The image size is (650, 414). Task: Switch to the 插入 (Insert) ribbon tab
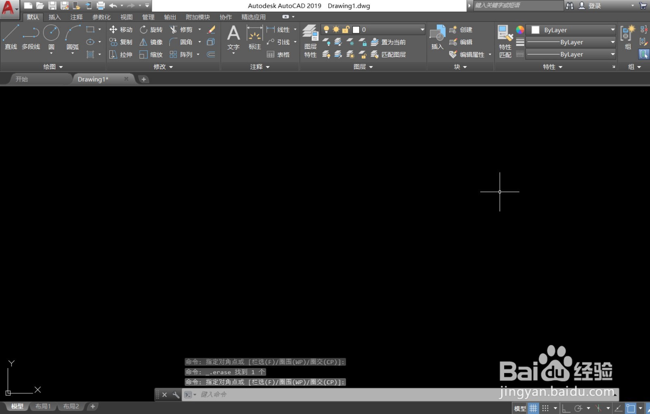click(54, 17)
